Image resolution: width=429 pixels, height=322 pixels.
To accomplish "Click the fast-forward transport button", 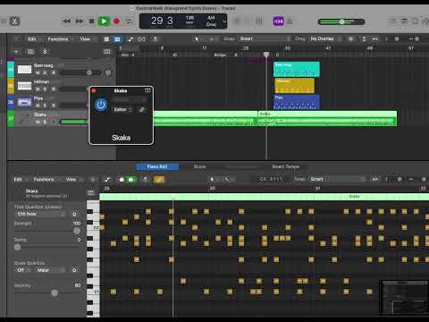I will (80, 21).
